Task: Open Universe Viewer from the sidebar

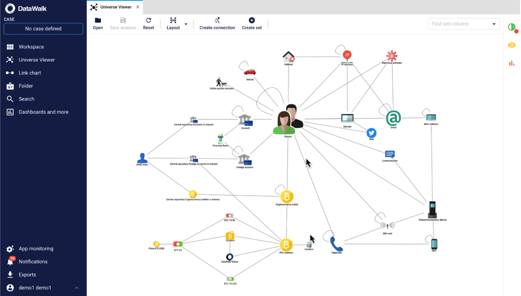Action: click(37, 60)
